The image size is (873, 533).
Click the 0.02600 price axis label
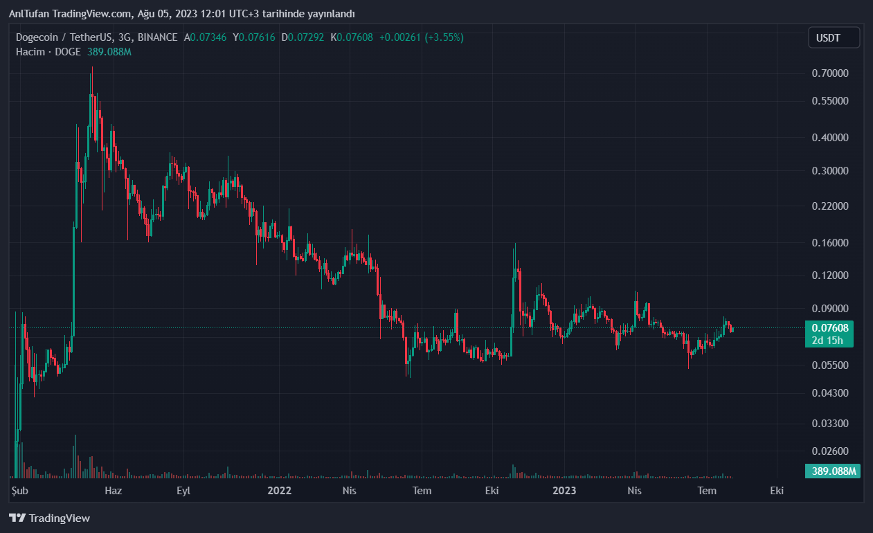pyautogui.click(x=829, y=451)
